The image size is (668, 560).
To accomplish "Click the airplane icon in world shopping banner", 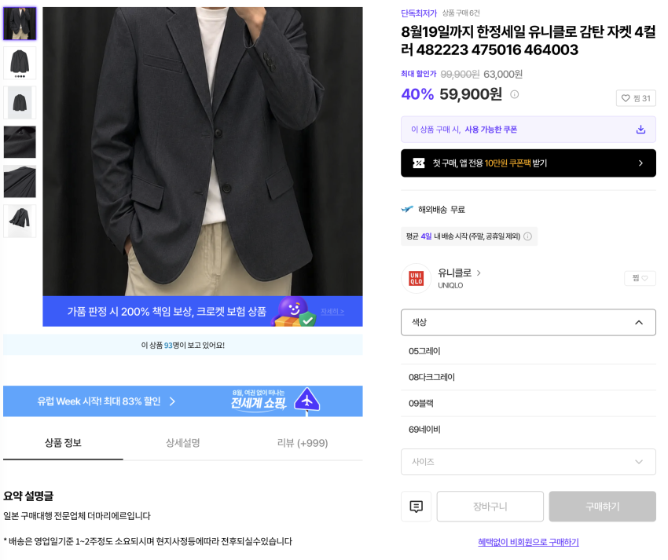I will point(306,401).
